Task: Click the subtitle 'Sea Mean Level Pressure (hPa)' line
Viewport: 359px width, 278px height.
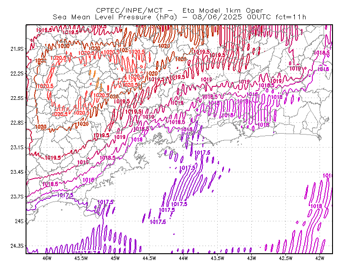Action: click(x=179, y=17)
